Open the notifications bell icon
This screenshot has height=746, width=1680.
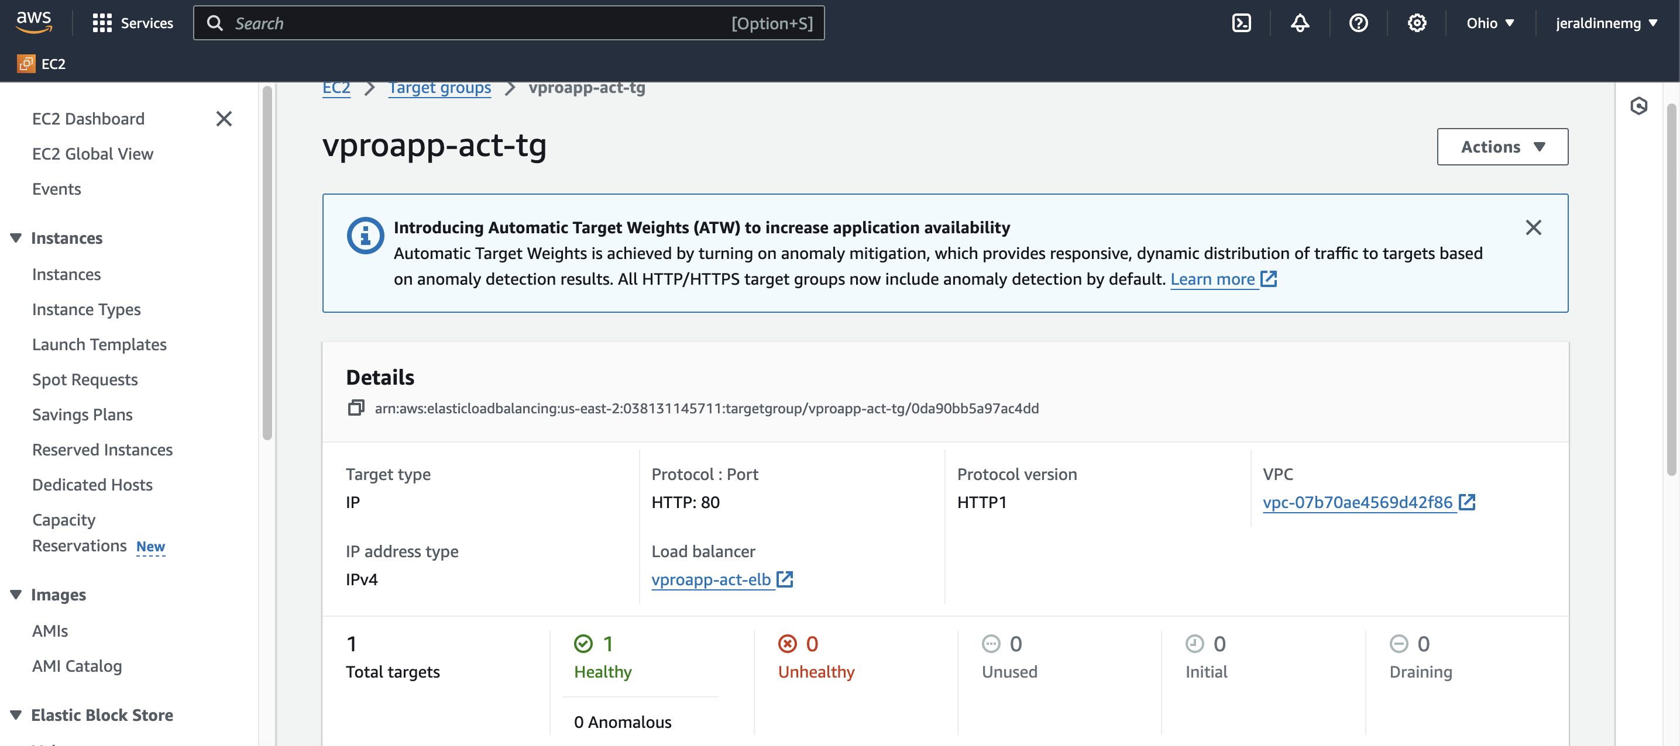(1300, 23)
